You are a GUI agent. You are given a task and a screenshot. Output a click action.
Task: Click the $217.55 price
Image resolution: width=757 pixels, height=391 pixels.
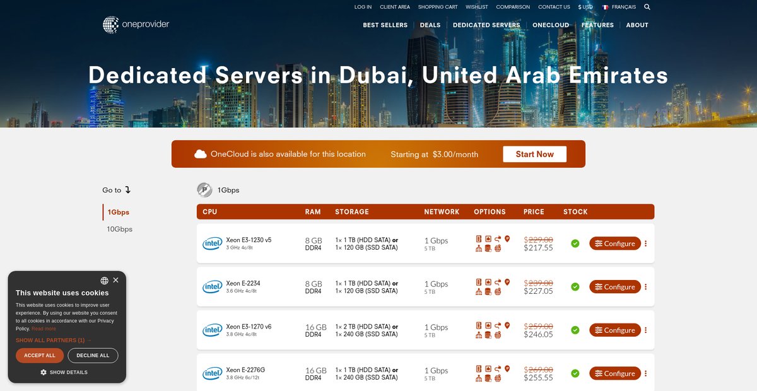[x=538, y=248]
